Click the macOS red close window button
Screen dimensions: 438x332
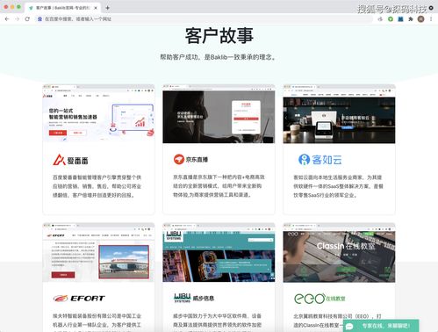(x=6, y=7)
